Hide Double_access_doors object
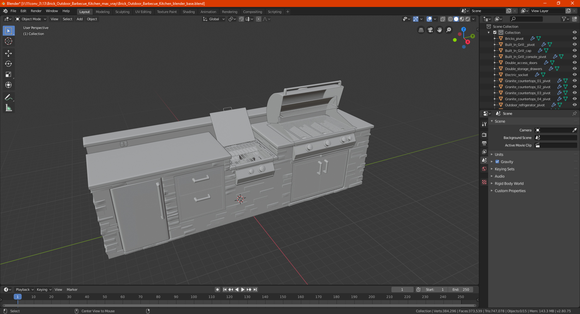580x314 pixels. (575, 63)
